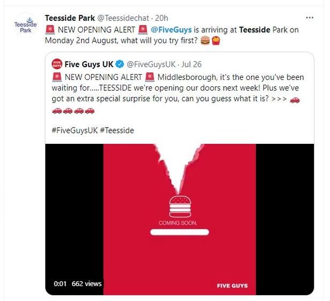Click the siren emoji before NEW OPENING ALERT
This screenshot has height=301, width=330.
(50, 30)
